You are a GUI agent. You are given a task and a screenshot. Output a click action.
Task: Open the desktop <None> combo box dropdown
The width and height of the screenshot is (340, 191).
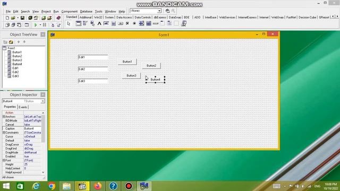(x=159, y=11)
